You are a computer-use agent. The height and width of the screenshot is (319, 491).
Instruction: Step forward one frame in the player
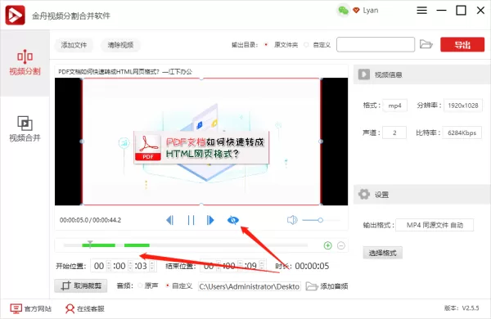(x=210, y=220)
